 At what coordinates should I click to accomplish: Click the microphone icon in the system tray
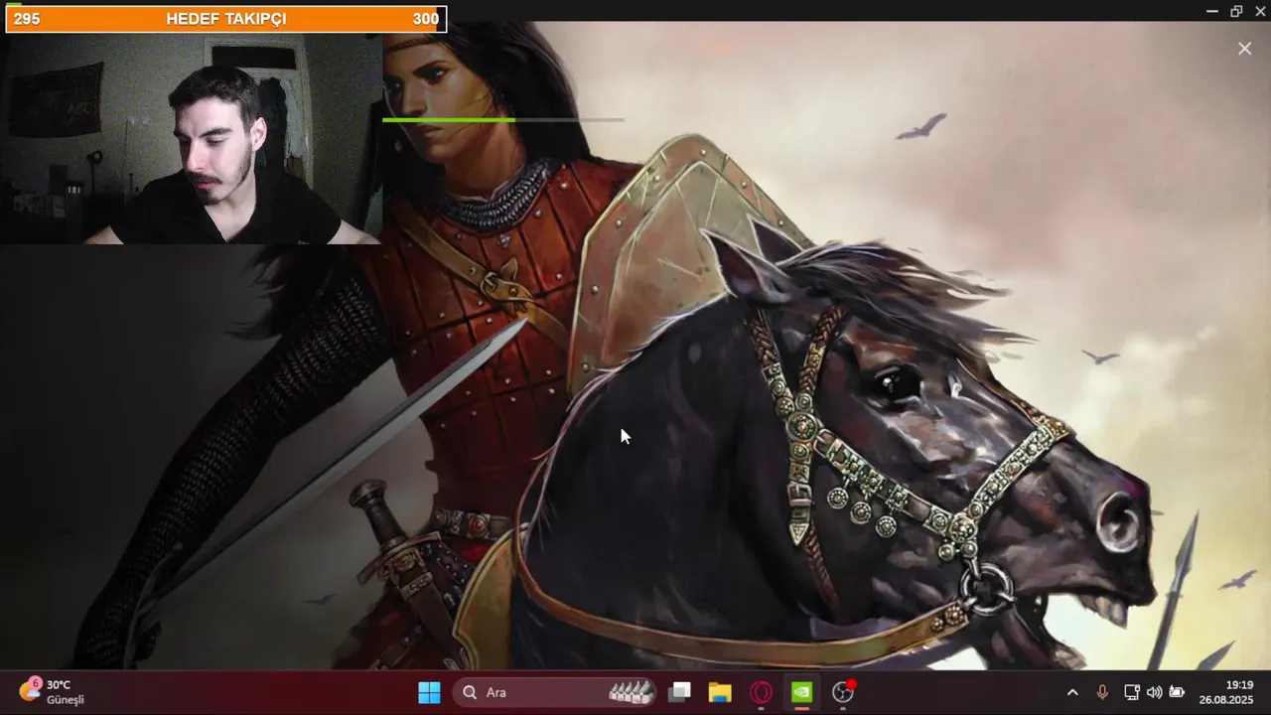click(x=1102, y=692)
